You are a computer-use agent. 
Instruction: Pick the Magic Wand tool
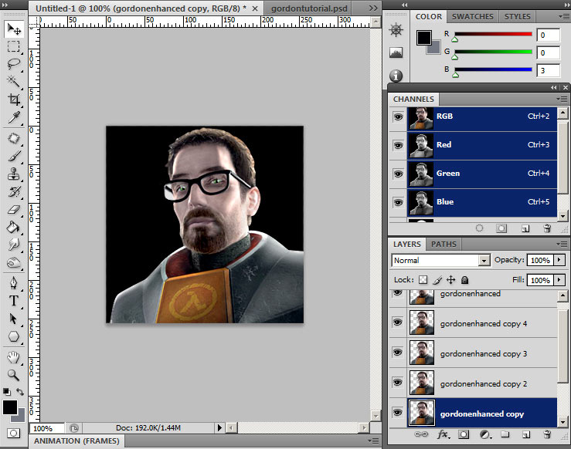pyautogui.click(x=14, y=82)
